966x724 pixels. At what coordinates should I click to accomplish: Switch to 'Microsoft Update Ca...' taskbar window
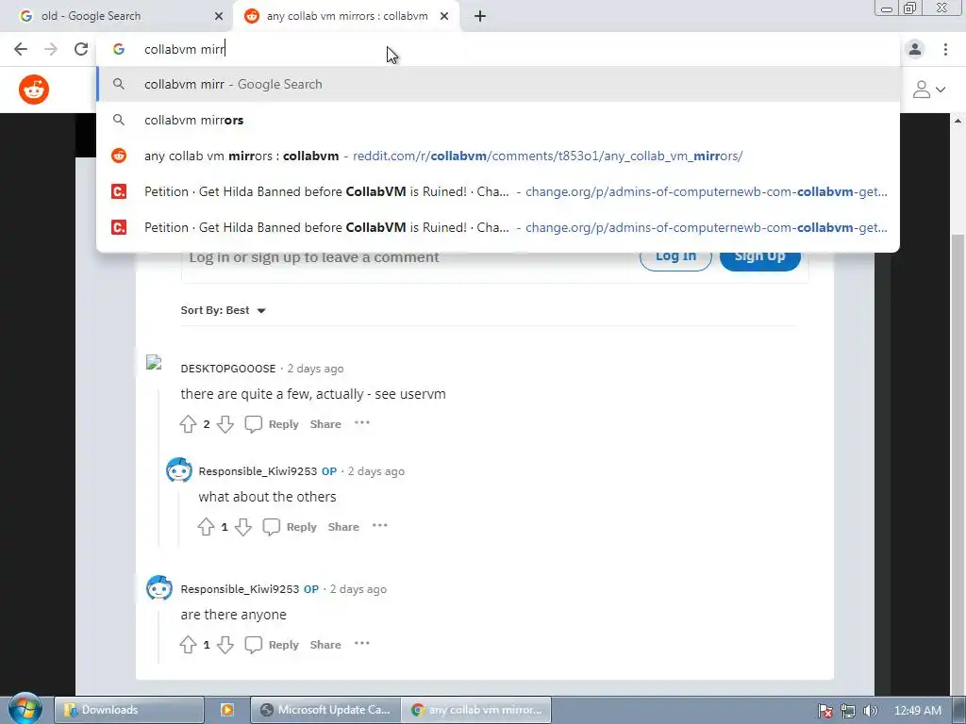point(325,710)
